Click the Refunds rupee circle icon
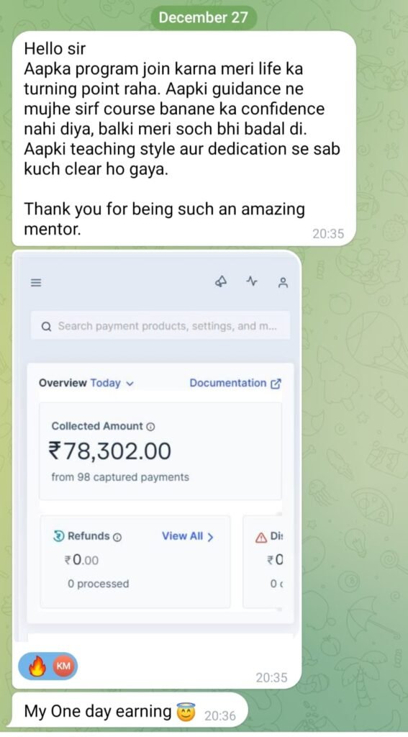 click(x=58, y=536)
